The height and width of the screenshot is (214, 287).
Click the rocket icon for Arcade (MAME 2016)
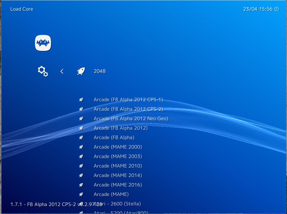click(81, 185)
